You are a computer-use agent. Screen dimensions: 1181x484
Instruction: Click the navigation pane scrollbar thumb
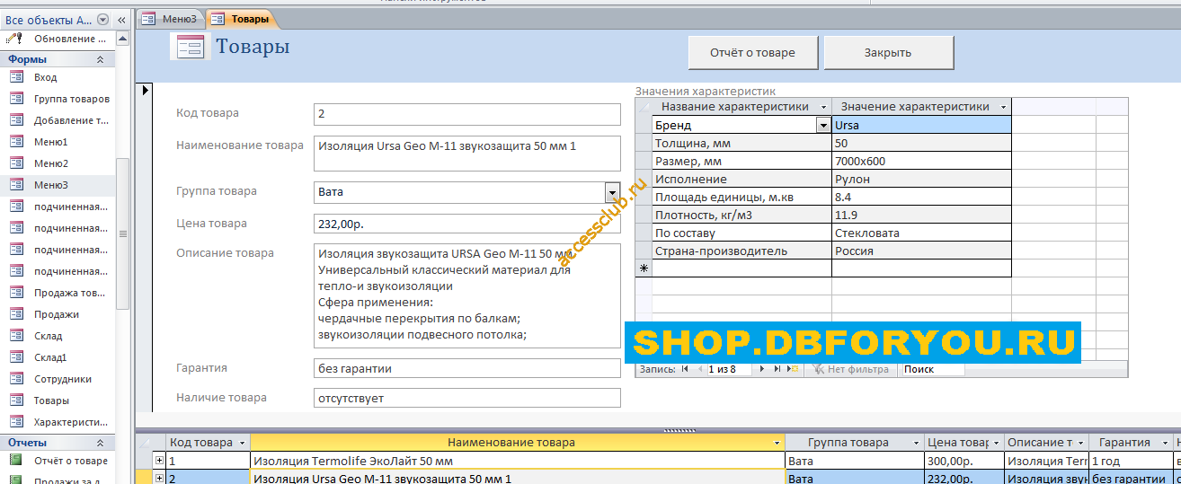click(122, 233)
